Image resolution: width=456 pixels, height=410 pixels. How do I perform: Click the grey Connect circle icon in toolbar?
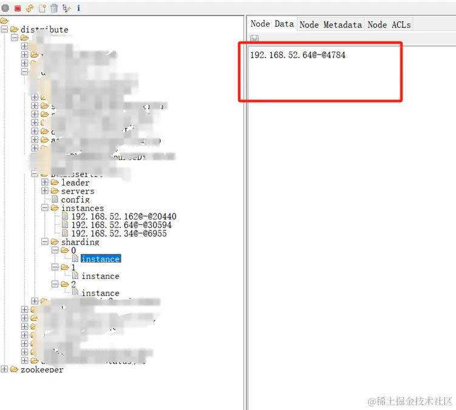pyautogui.click(x=5, y=8)
